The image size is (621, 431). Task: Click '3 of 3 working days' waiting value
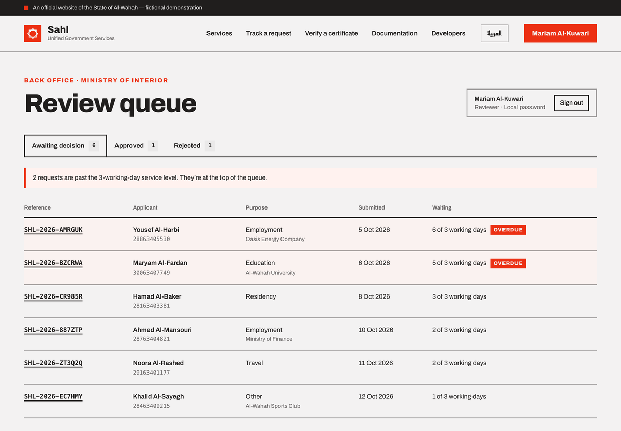(x=459, y=296)
